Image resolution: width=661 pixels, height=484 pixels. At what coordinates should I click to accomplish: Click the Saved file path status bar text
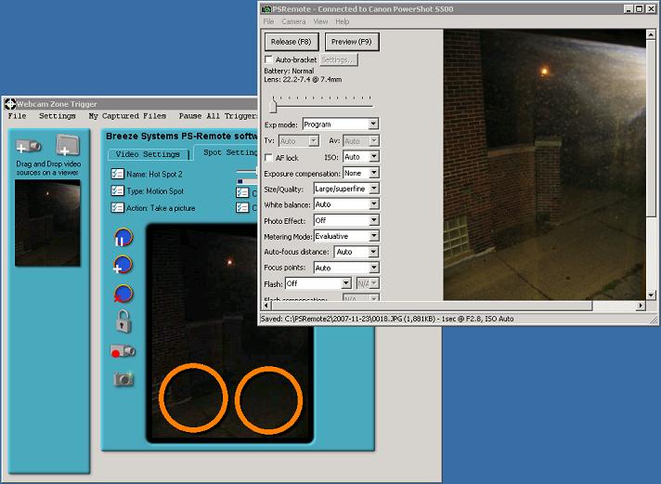click(387, 319)
